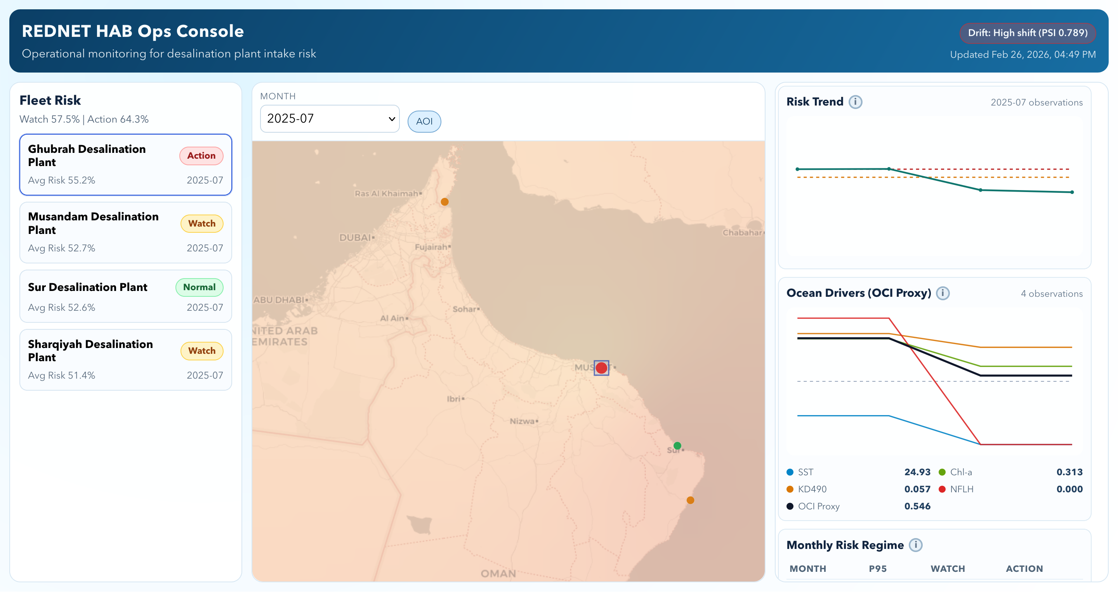Viewport: 1118px width, 592px height.
Task: Select the Ghubrah Desalination Plant card
Action: click(125, 165)
